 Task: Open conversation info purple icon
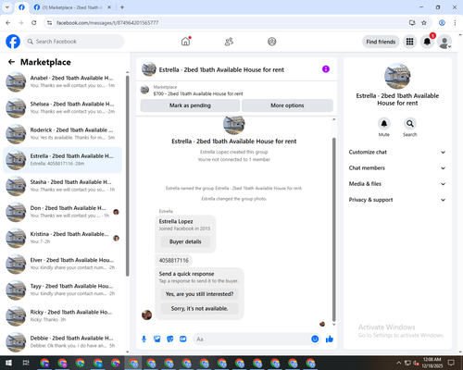pyautogui.click(x=326, y=69)
